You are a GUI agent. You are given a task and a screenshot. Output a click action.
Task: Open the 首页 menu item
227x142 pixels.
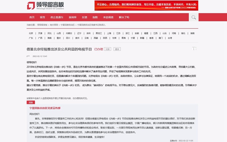32,17
